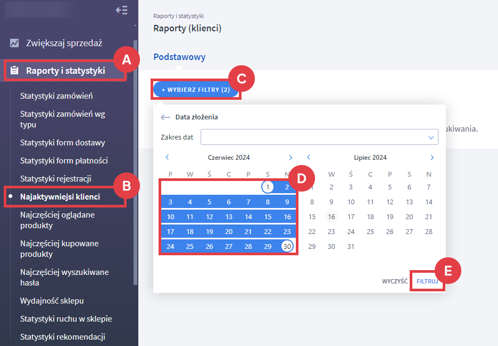Pick July 16 in the Lipiec calendar
The height and width of the screenshot is (346, 498).
coord(331,217)
